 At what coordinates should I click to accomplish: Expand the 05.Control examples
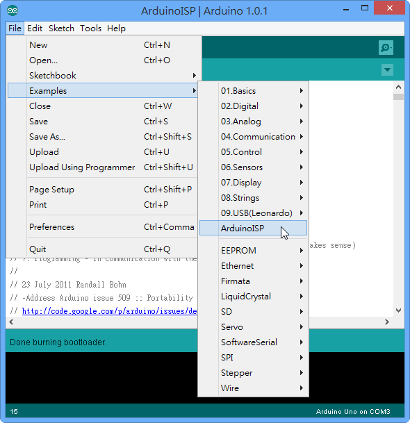pyautogui.click(x=253, y=152)
